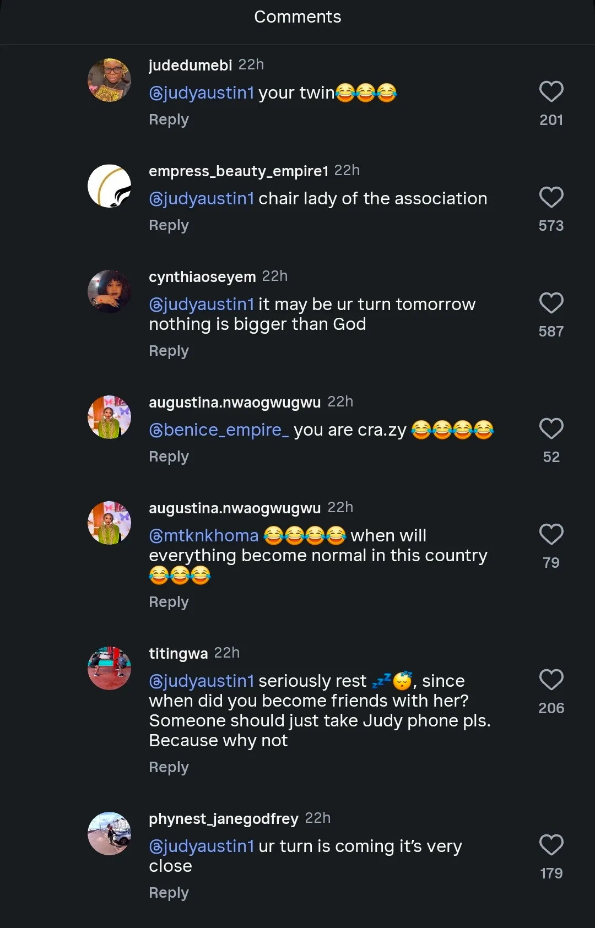Open the @benice_empire_ mention
This screenshot has width=595, height=928.
(x=219, y=430)
